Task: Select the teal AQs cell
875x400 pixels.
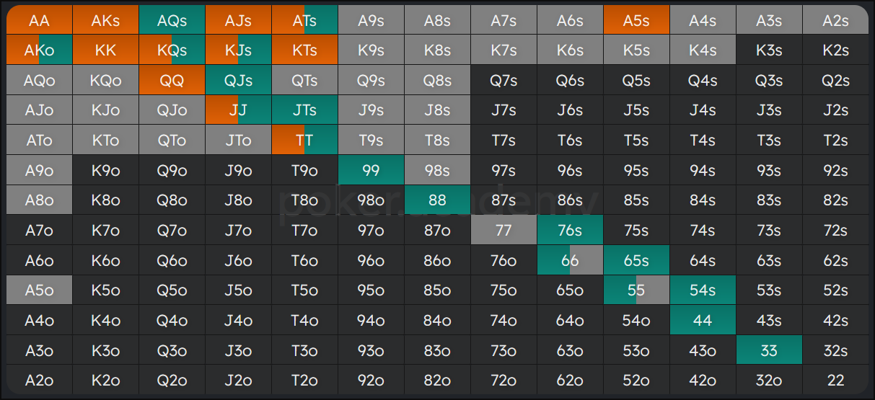Action: click(x=172, y=20)
